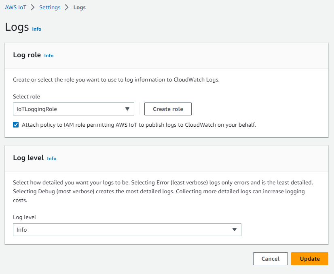334x274 pixels.
Task: Click the Log role section heading
Action: [x=27, y=55]
